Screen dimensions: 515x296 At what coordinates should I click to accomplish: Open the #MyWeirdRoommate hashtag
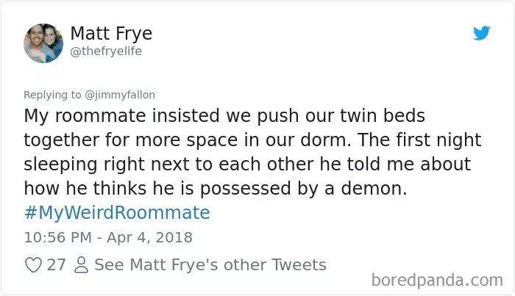click(117, 212)
